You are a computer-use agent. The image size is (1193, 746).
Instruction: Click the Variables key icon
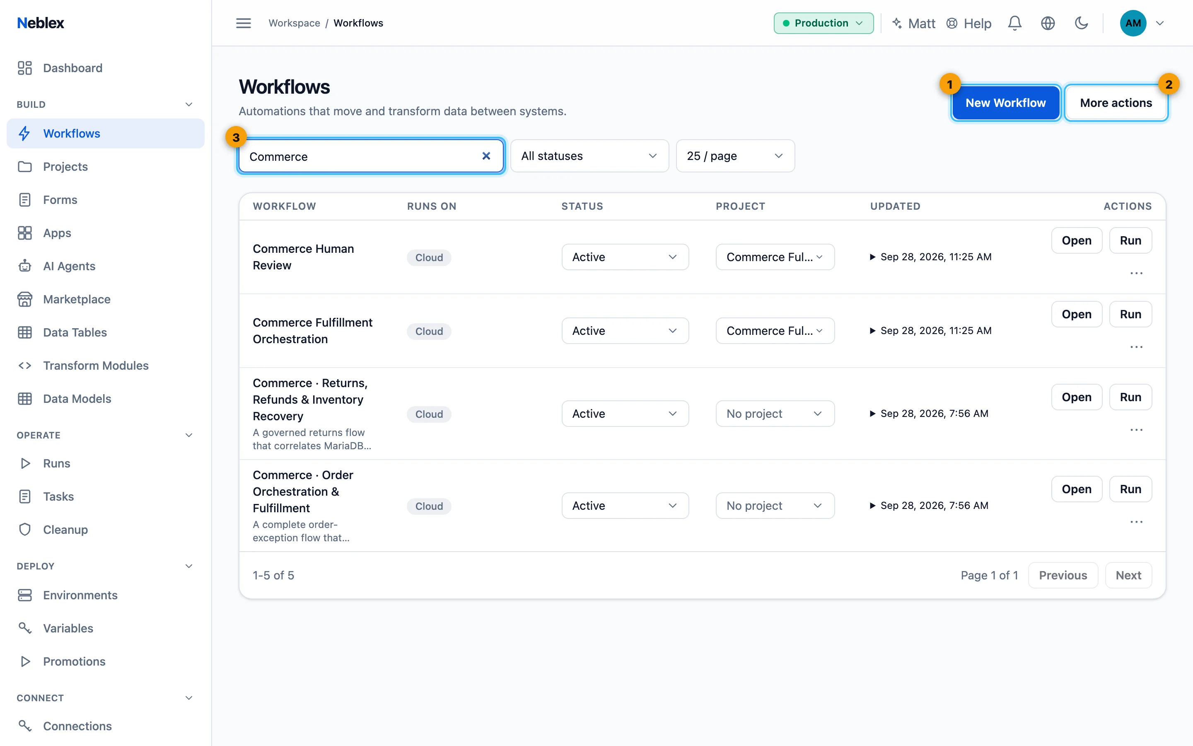(x=25, y=628)
